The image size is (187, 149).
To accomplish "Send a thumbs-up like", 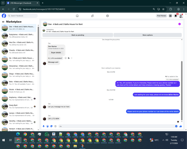I will (x=181, y=126).
